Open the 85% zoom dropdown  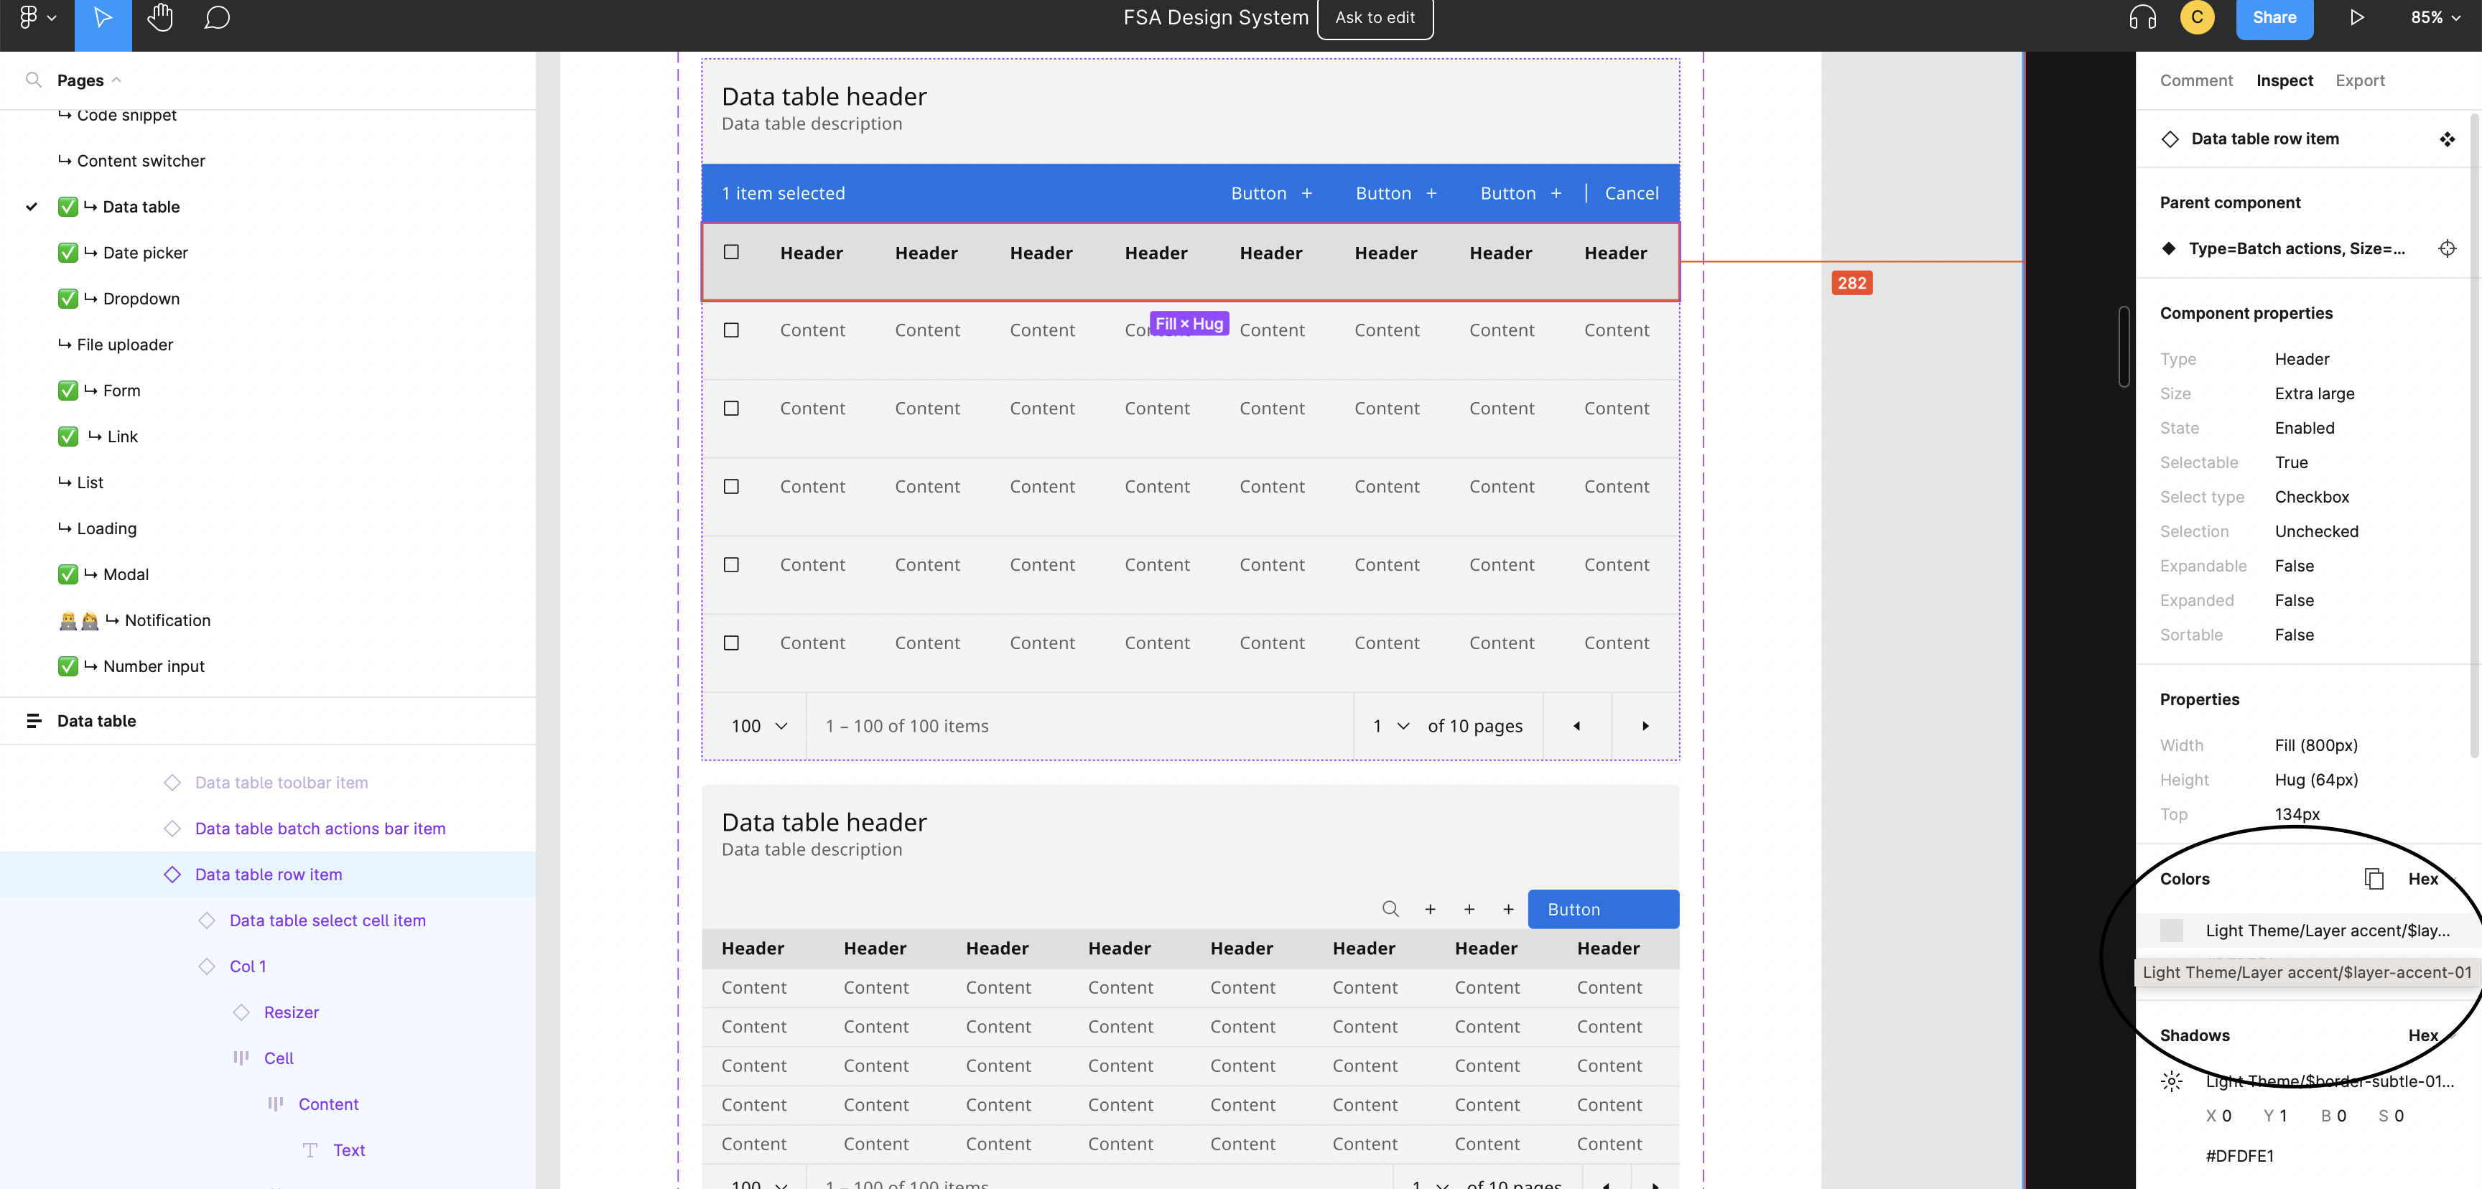(x=2435, y=17)
